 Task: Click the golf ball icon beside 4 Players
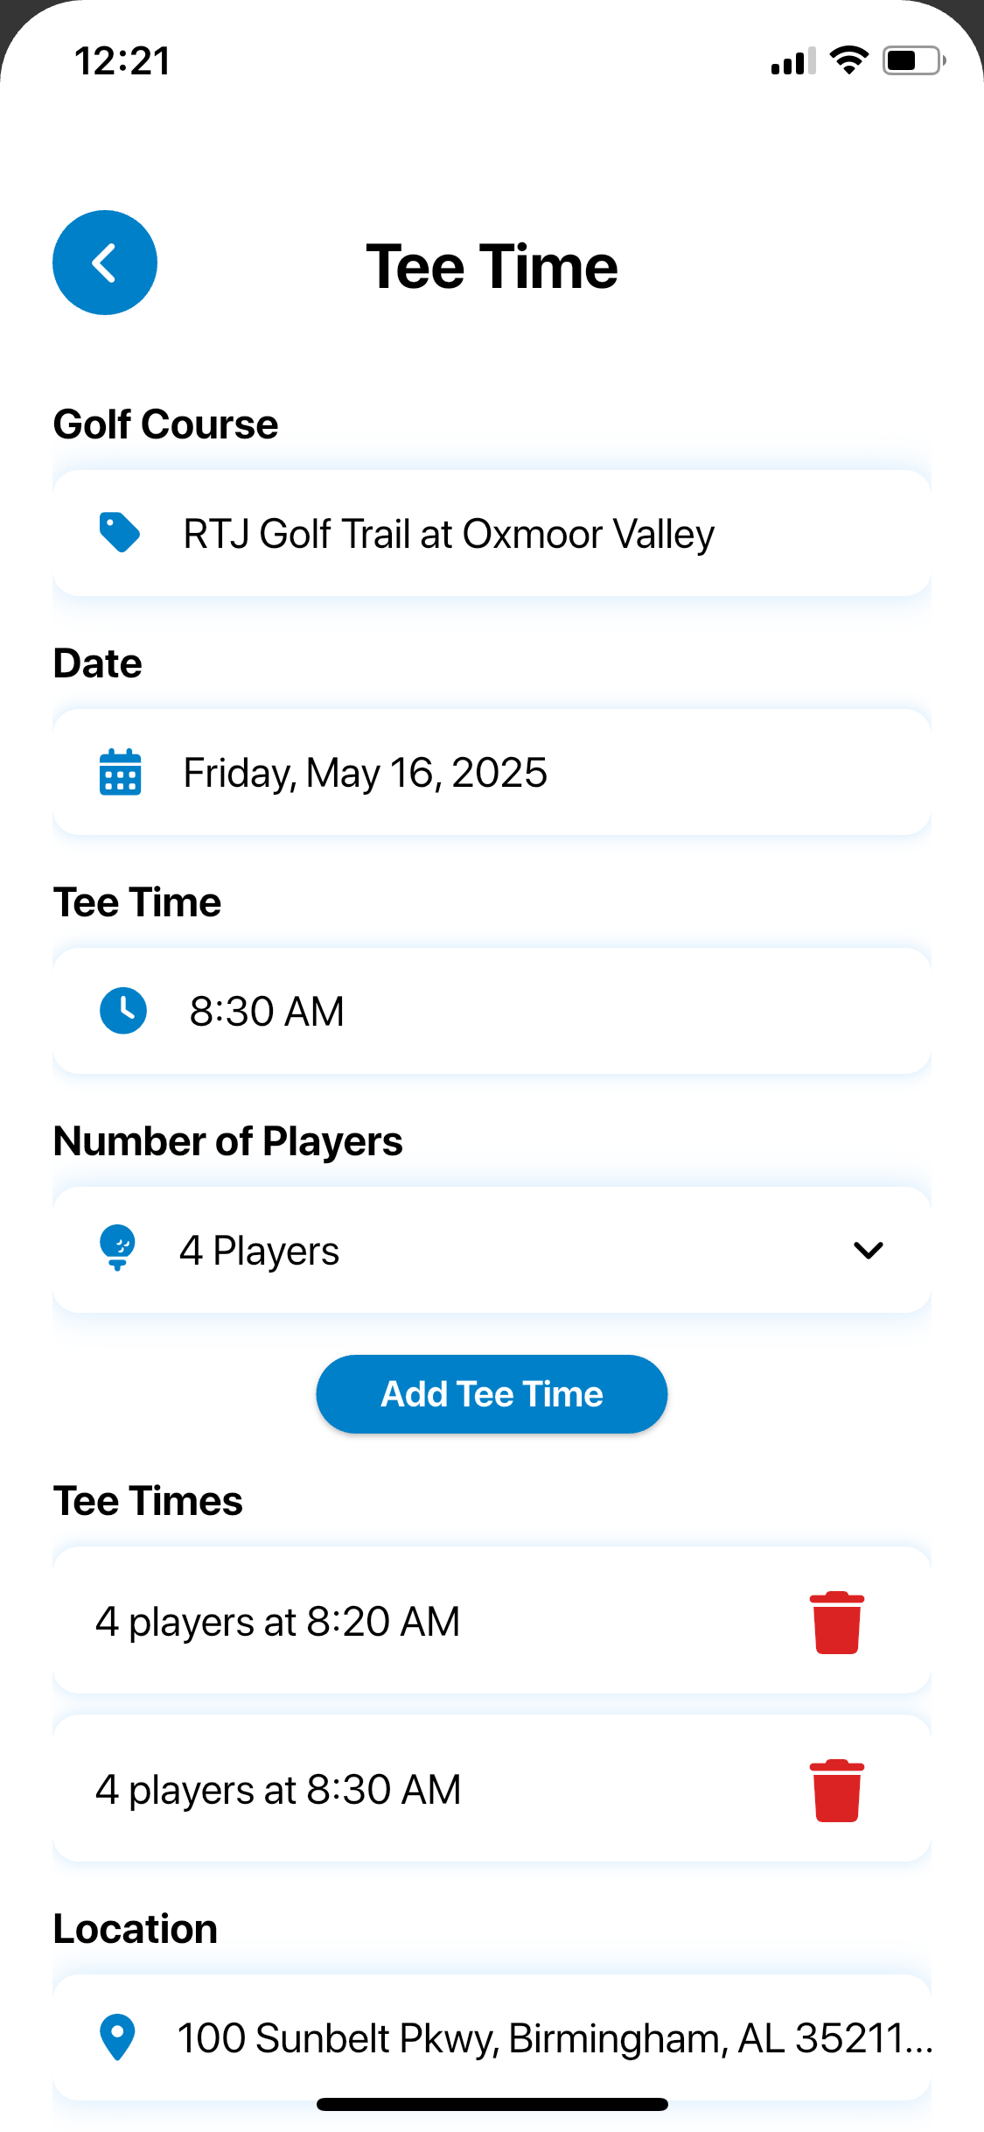tap(118, 1248)
